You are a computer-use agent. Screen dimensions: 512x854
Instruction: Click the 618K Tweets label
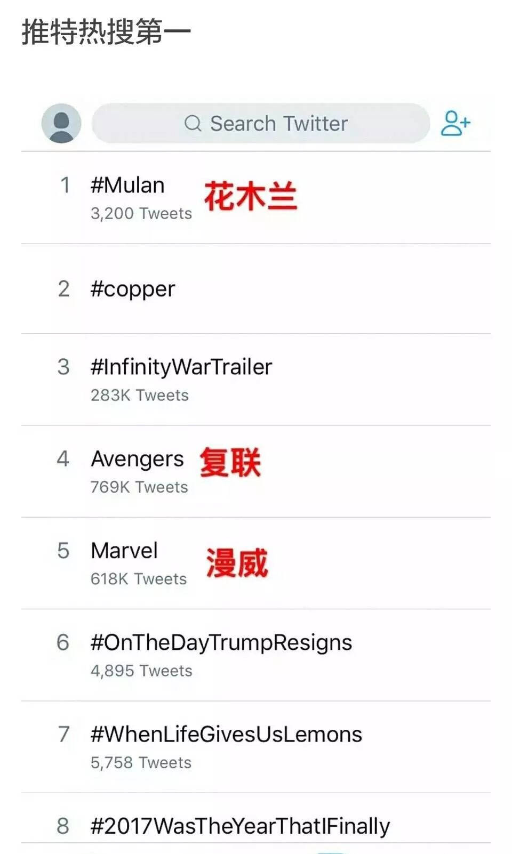click(139, 578)
